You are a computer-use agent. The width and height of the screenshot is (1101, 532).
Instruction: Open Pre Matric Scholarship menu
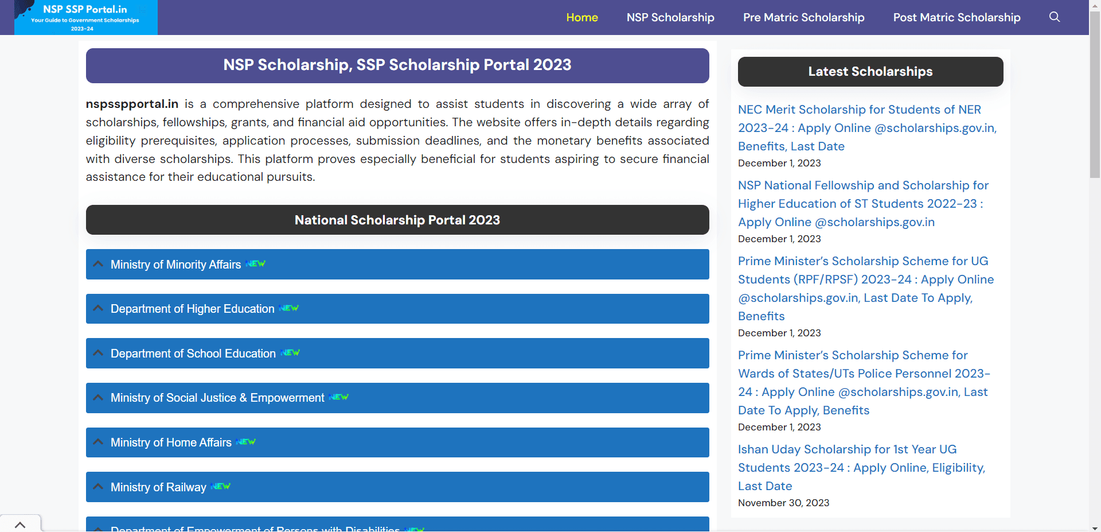(x=803, y=17)
